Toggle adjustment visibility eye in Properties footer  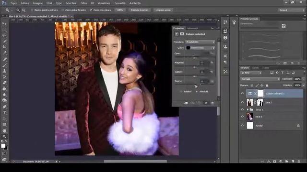pyautogui.click(x=206, y=103)
